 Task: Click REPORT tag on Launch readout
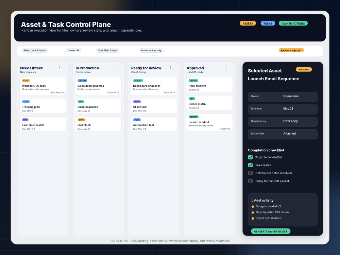(193, 117)
